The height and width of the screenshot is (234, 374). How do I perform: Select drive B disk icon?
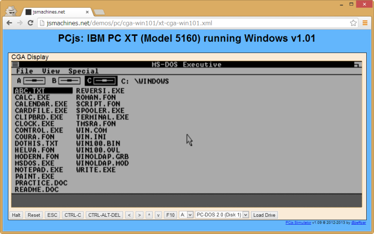click(x=69, y=81)
